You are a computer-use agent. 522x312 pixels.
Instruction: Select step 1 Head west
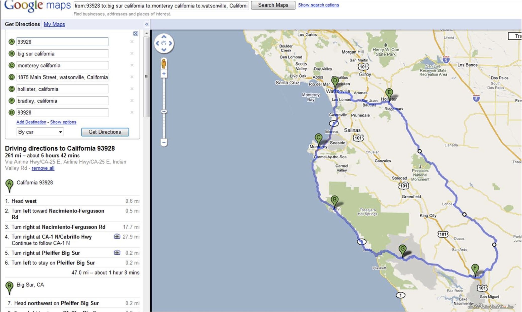pos(72,201)
